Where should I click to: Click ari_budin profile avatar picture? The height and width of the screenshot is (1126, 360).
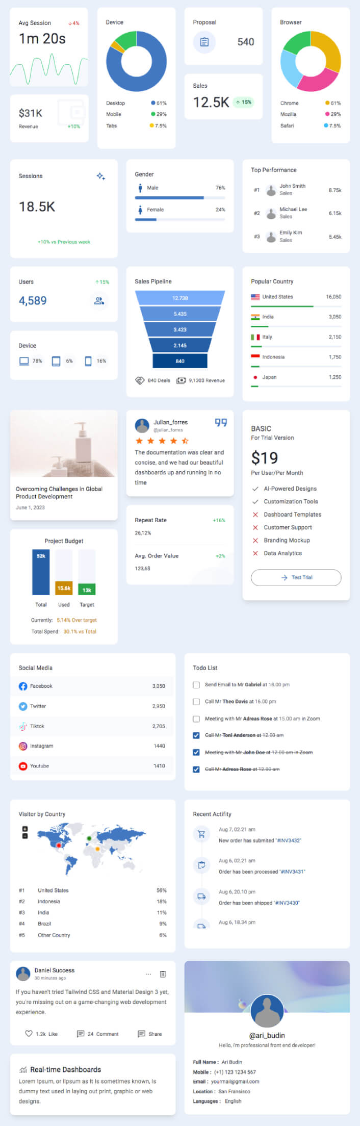pyautogui.click(x=268, y=1011)
